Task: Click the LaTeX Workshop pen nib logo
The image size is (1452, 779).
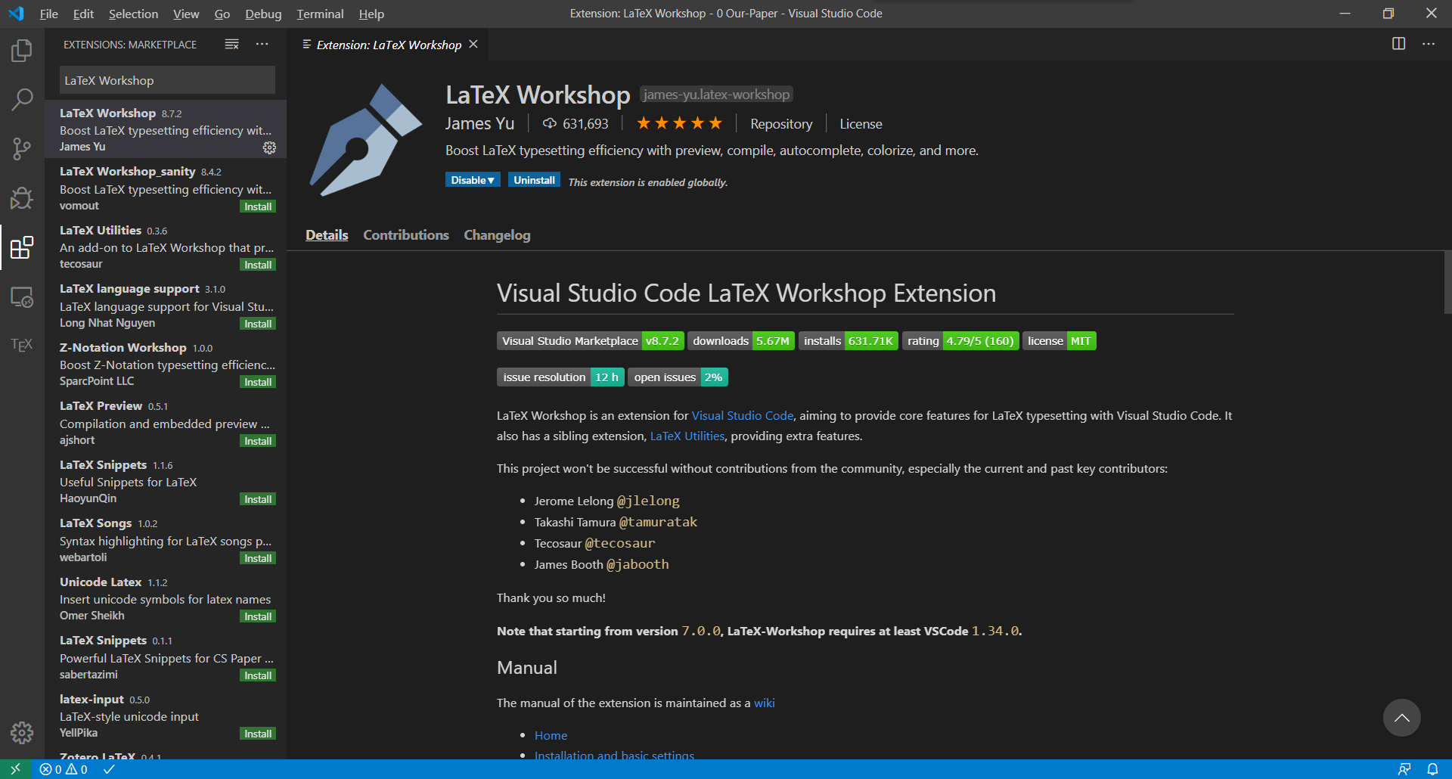Action: (365, 141)
